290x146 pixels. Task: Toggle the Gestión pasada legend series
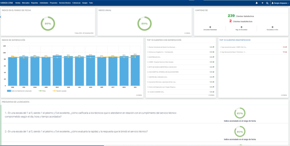point(59,91)
